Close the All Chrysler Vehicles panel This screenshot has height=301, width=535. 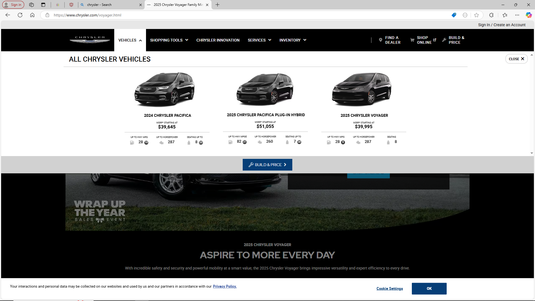(516, 59)
